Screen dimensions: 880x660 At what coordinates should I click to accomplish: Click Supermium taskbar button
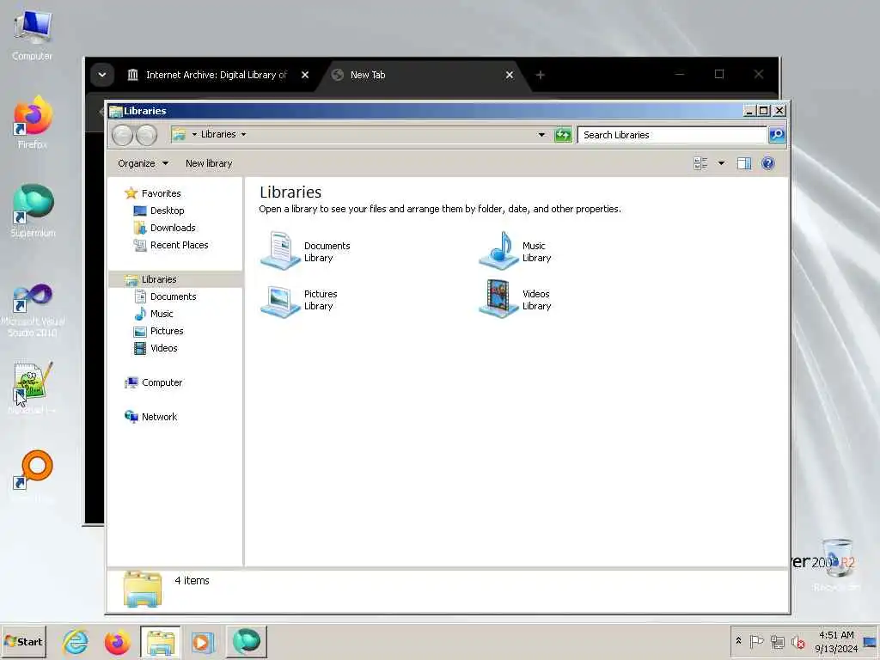point(247,642)
